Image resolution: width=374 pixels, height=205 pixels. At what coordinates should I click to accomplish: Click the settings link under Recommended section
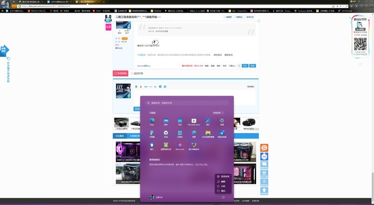201,165
